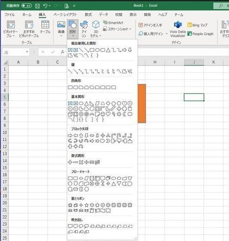
Task: Open the Name Box dropdown arrow
Action: [27, 52]
